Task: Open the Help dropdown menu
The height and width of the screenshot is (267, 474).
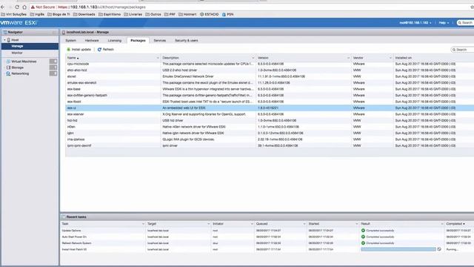Action: 444,23
